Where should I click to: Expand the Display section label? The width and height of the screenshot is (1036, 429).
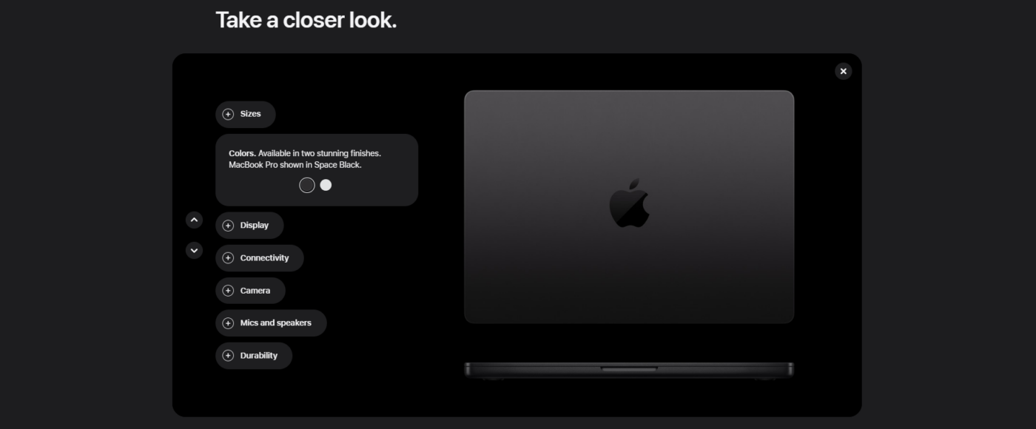[255, 226]
